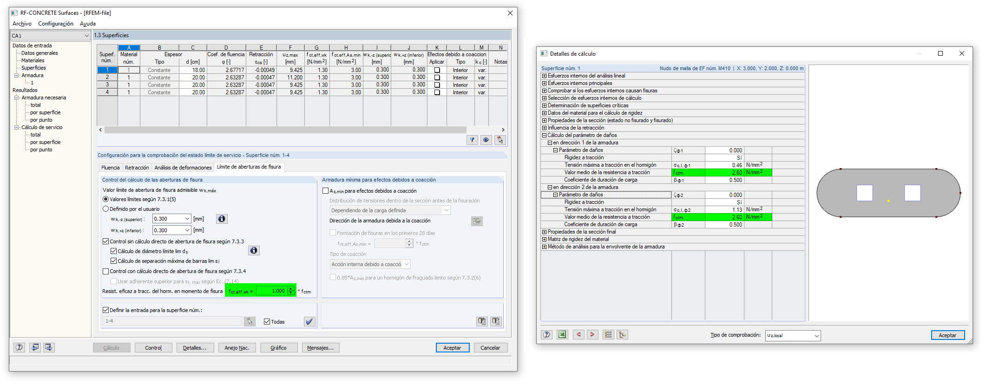Screen dimensions: 986x391
Task: Open info icon next to diameter límite calculation
Action: (254, 251)
